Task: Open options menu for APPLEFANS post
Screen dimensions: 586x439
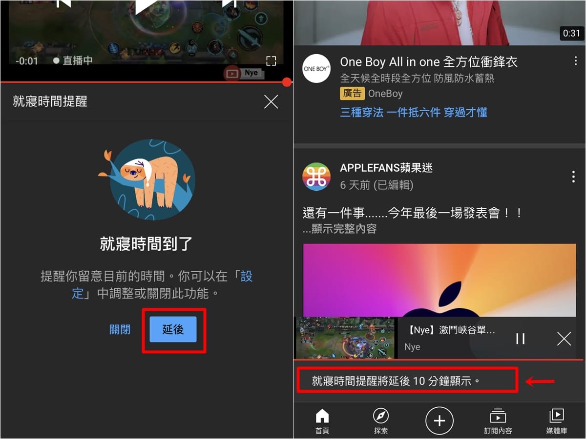Action: (573, 177)
